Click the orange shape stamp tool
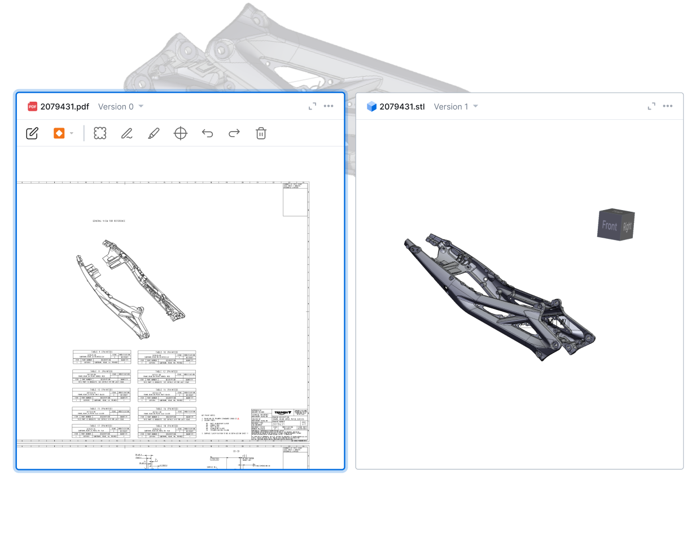This screenshot has height=541, width=700. [59, 133]
